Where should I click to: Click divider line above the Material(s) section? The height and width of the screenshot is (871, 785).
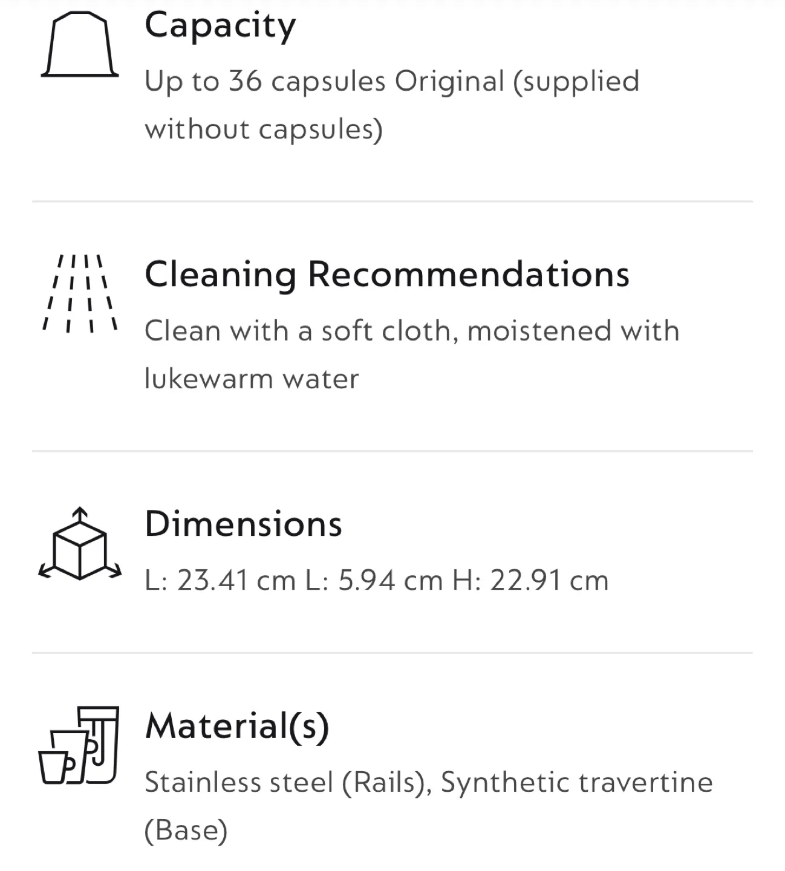click(392, 653)
